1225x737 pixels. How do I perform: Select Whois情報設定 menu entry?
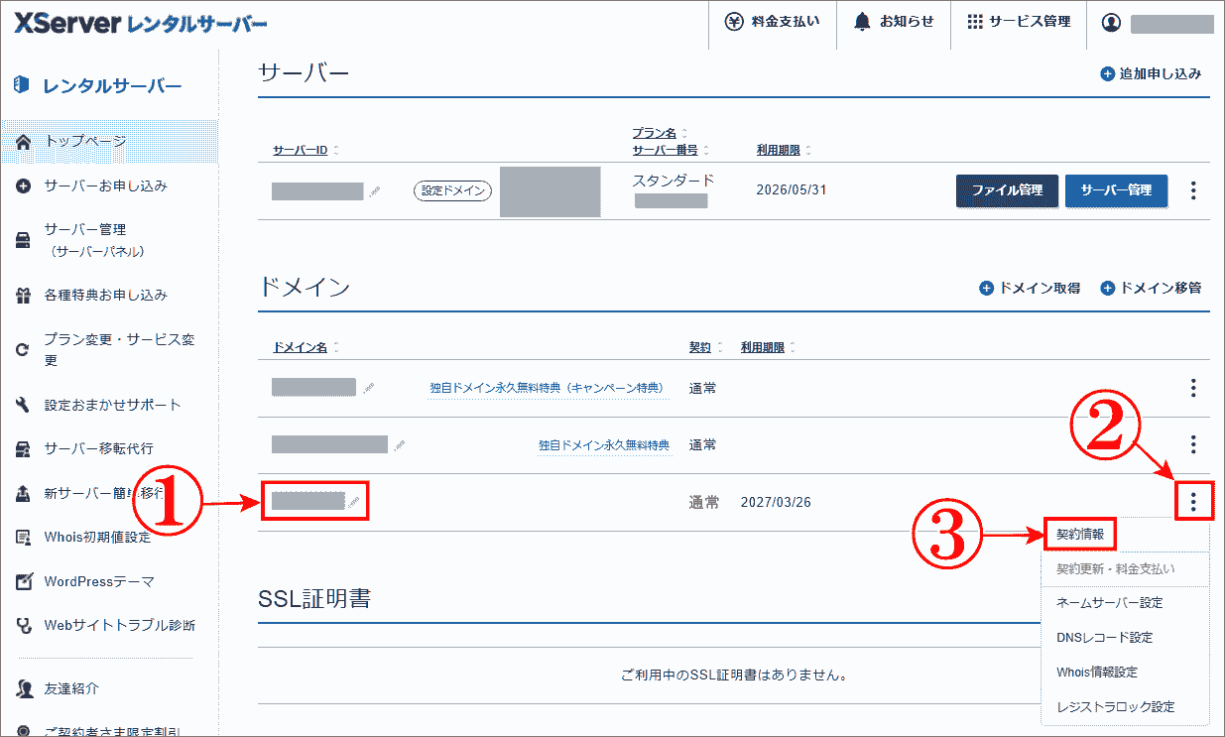1096,673
